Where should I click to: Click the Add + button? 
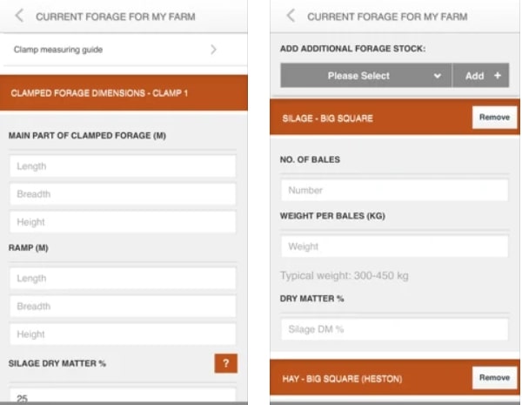[481, 76]
